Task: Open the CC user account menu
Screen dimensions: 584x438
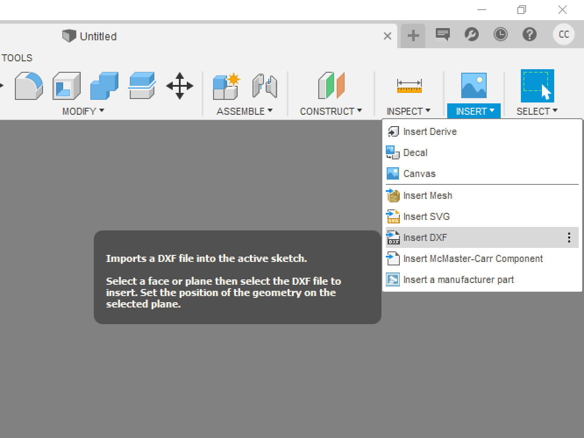Action: [564, 34]
